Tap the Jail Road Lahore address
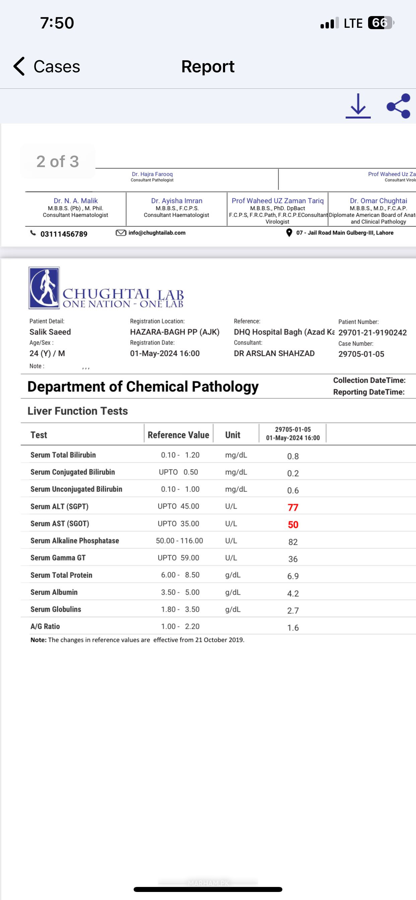Screen dimensions: 416x900 pos(345,233)
